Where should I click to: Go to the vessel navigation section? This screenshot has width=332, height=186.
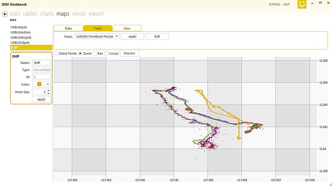pyautogui.click(x=79, y=14)
